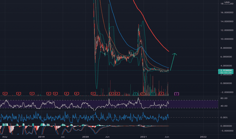Open red earnings marker nearest the purple marker
Viewport: 236px width, 139px height.
(162, 94)
